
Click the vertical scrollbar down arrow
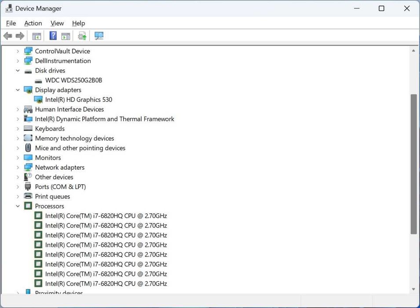point(413,289)
